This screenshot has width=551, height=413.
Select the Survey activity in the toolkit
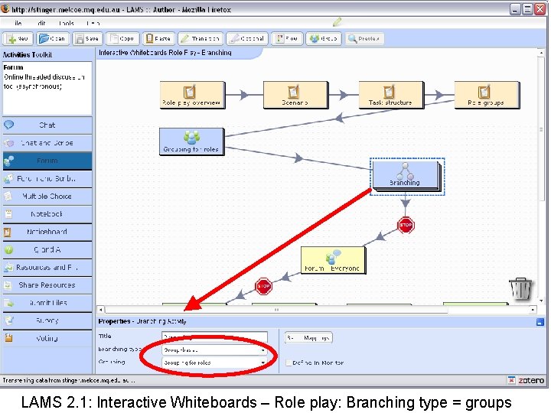point(47,320)
